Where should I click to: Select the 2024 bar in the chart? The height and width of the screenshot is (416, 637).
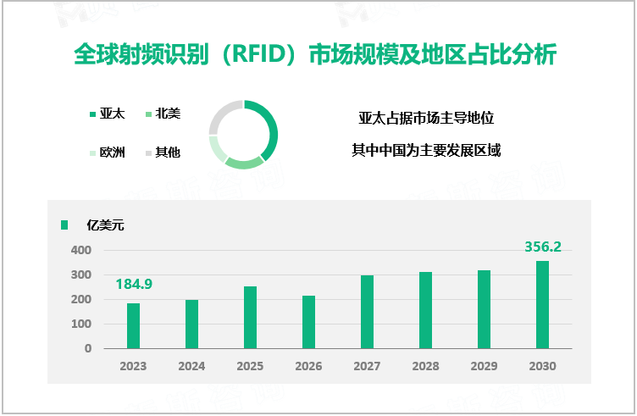(x=191, y=324)
